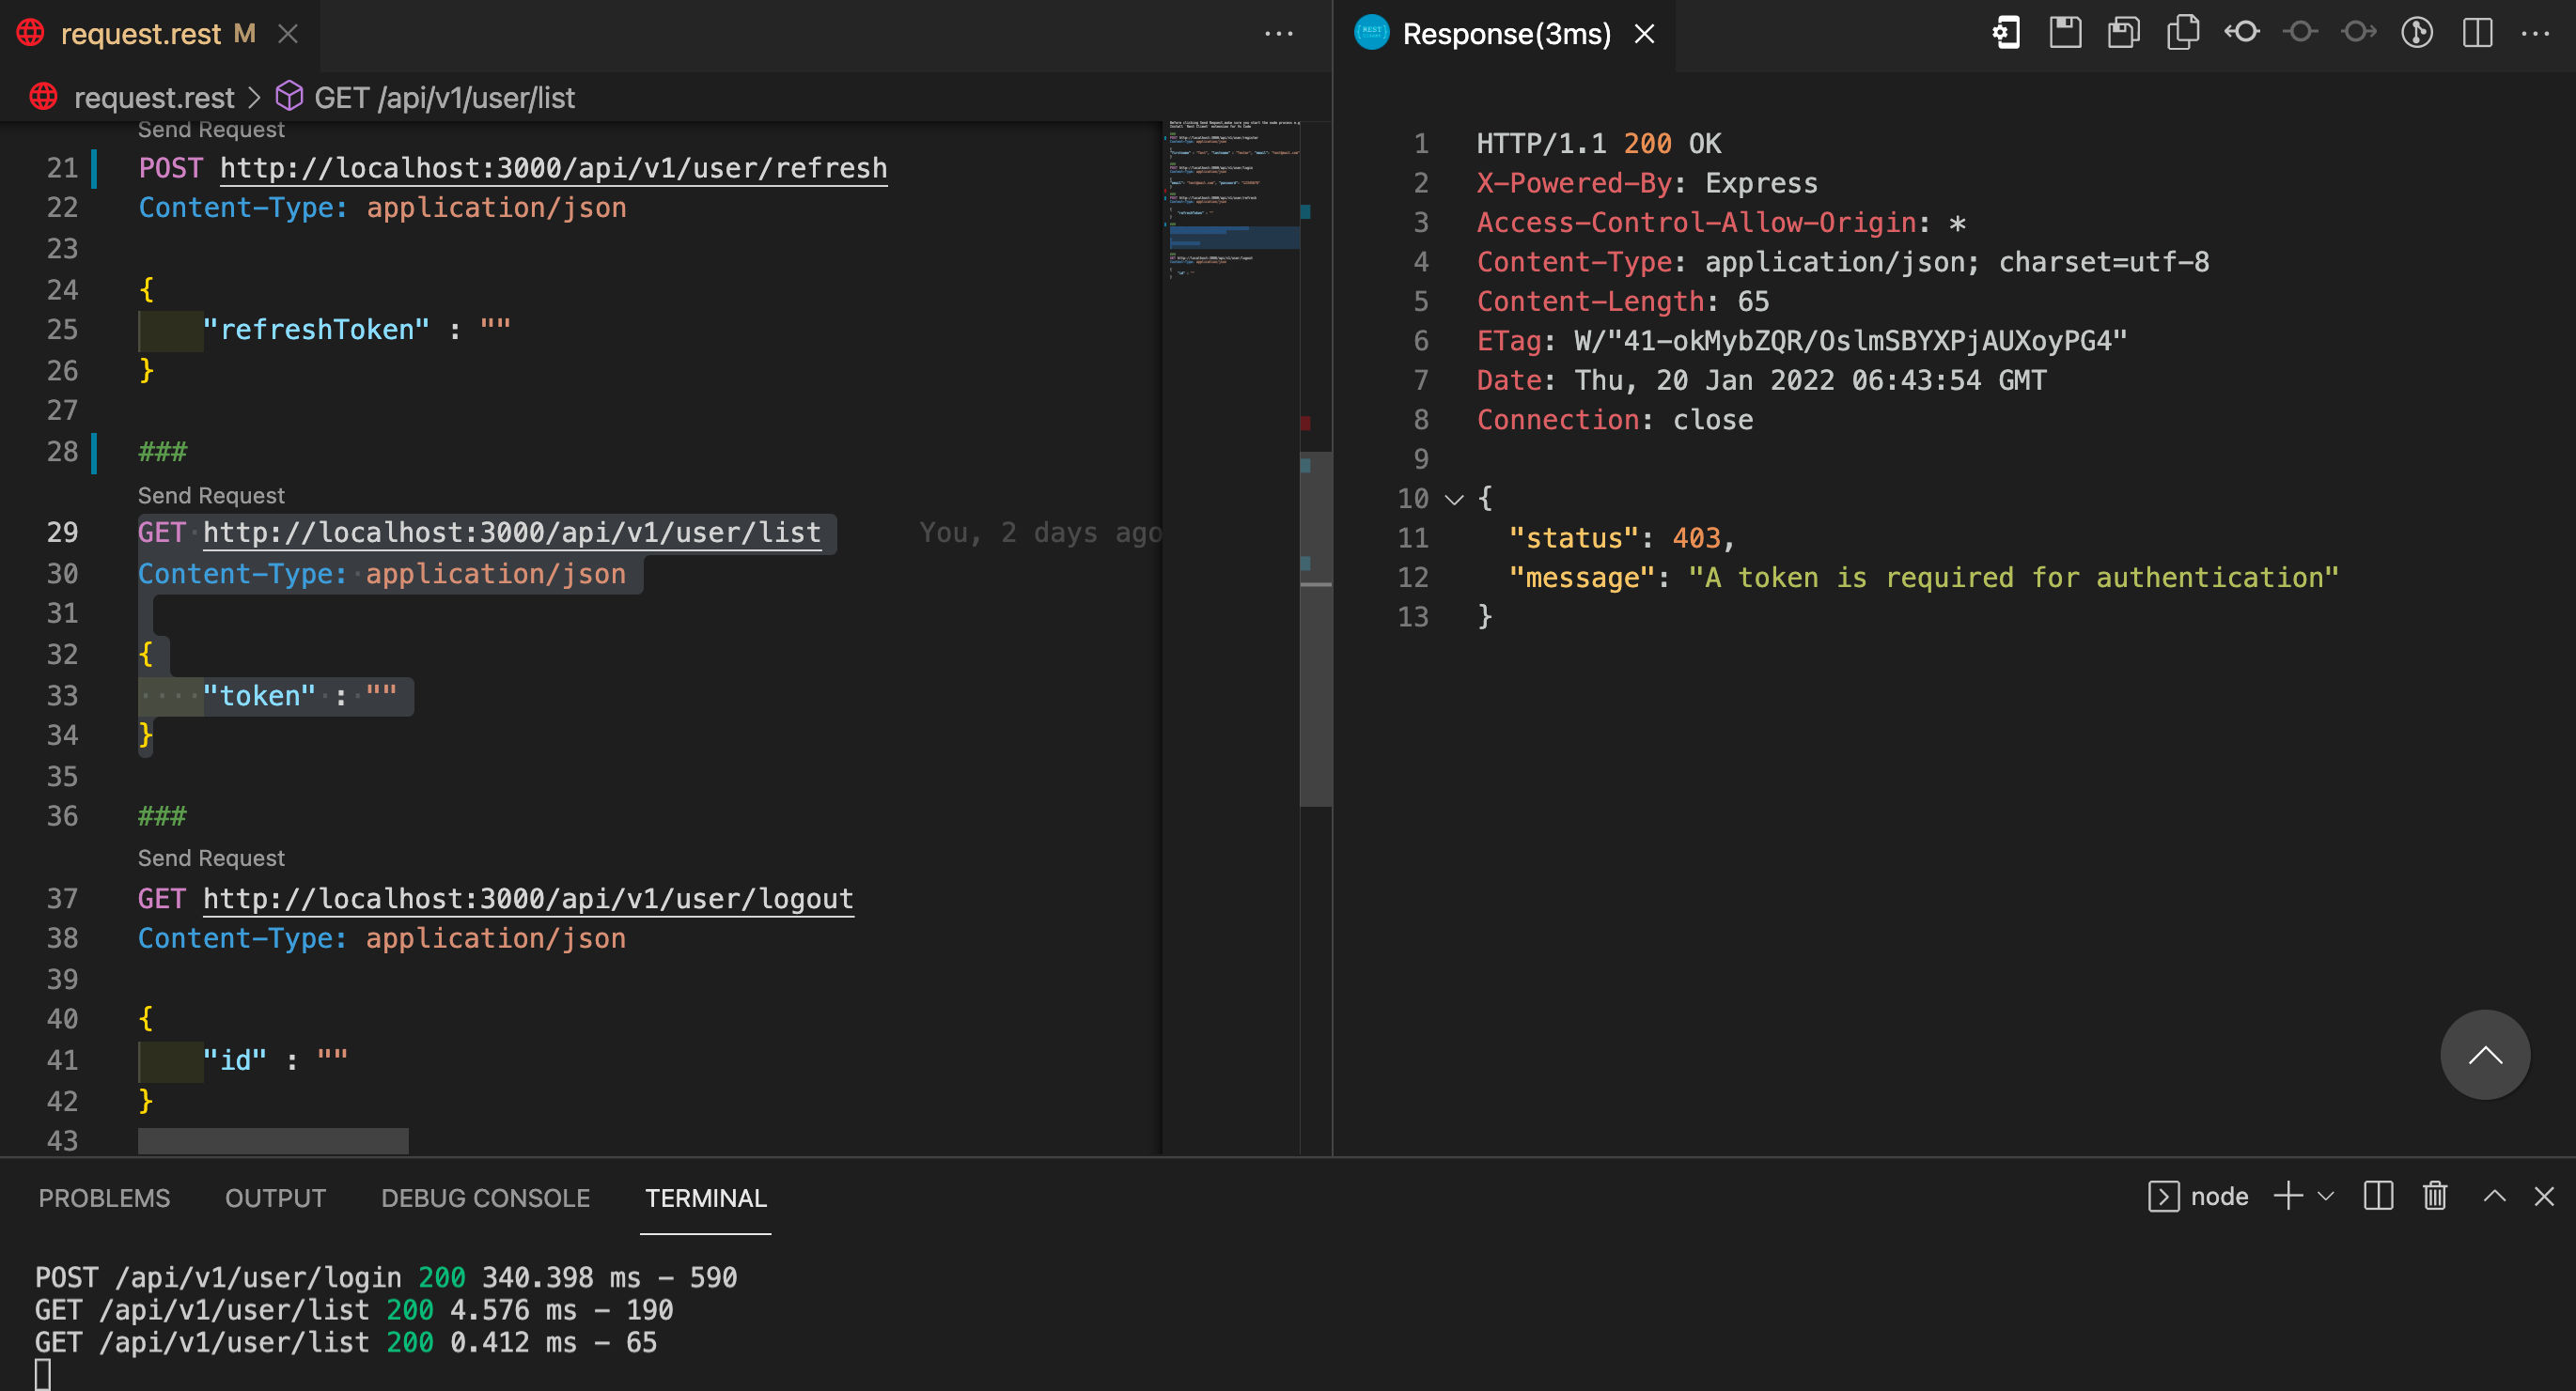Collapse the JSON response body at line 10
Image resolution: width=2576 pixels, height=1391 pixels.
pyautogui.click(x=1453, y=499)
